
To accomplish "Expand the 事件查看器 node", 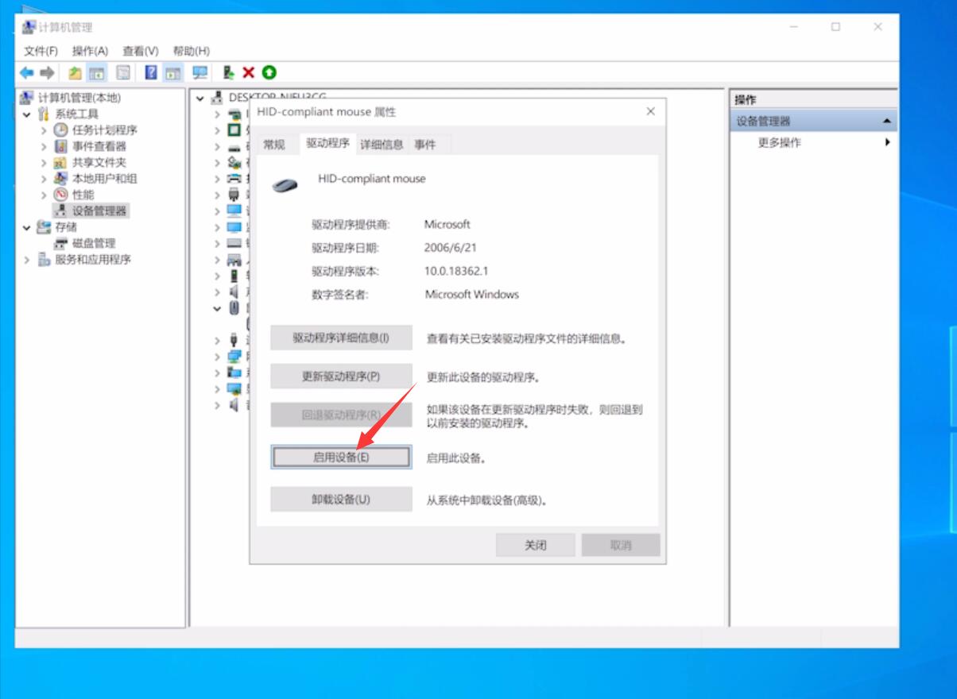I will (x=44, y=146).
